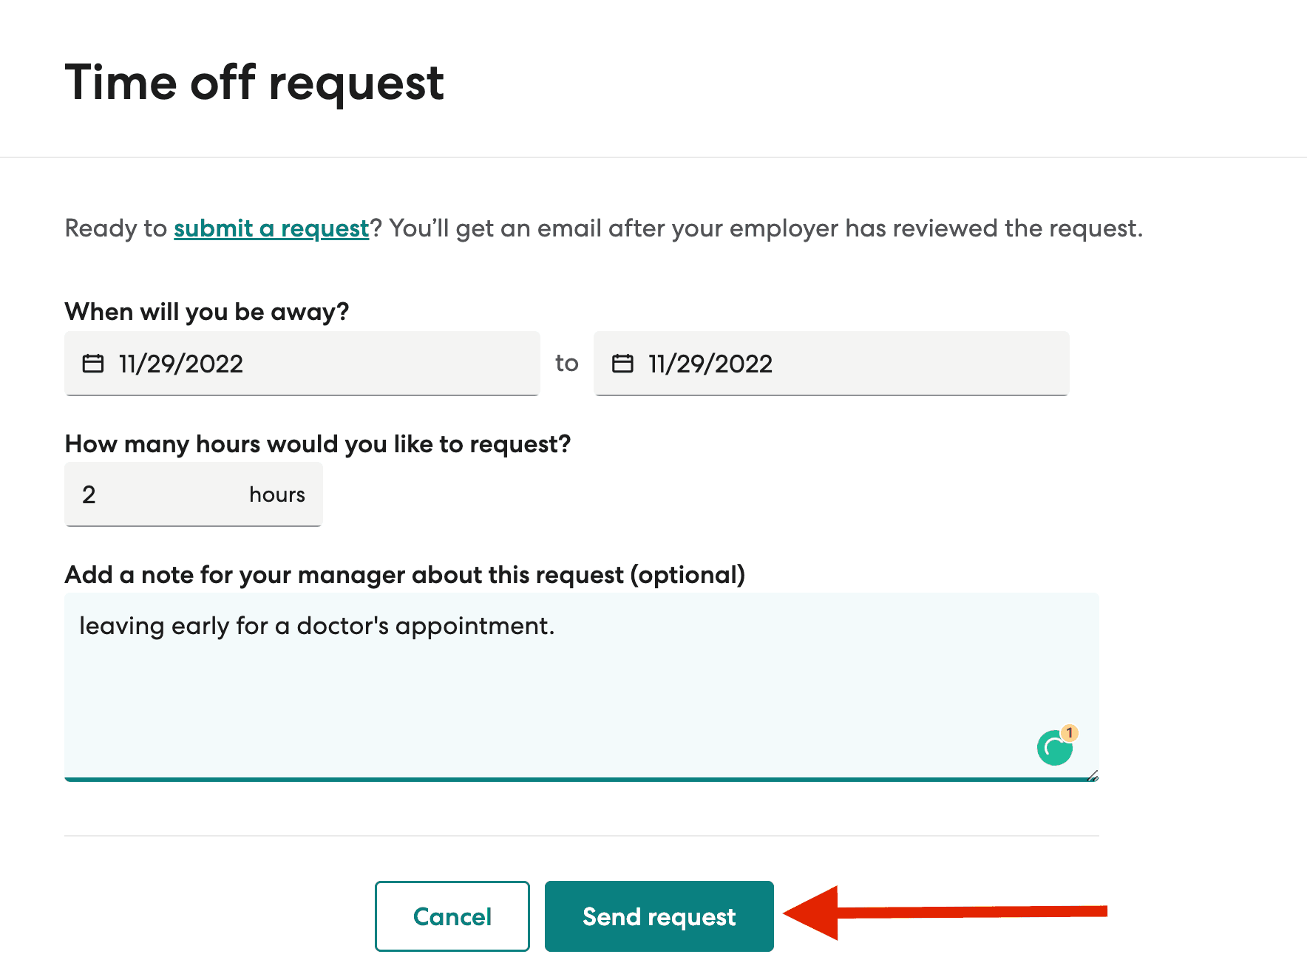
Task: Click the note textarea resize handle
Action: coord(1093,775)
